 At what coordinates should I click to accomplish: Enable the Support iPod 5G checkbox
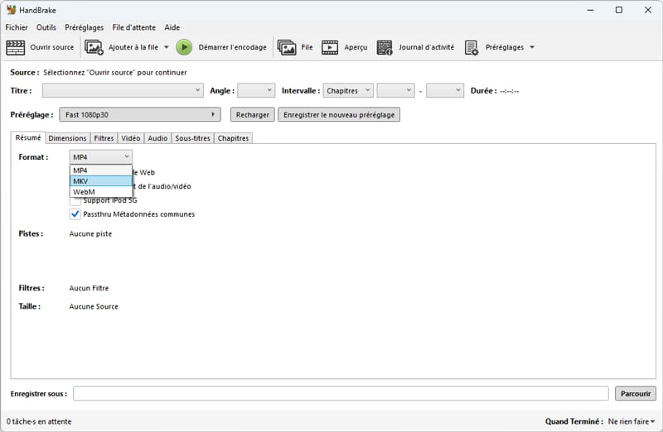75,200
